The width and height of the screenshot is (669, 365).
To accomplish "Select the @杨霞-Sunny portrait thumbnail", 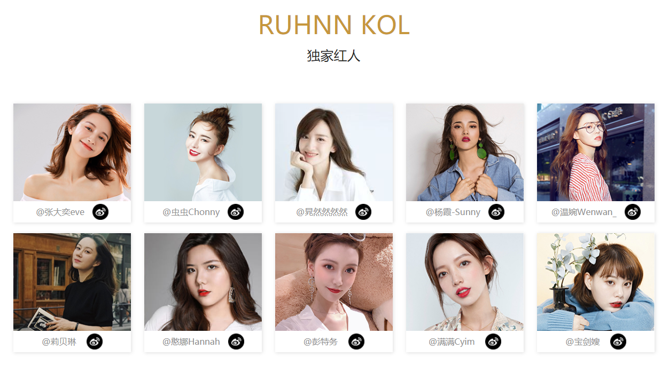I will [465, 152].
